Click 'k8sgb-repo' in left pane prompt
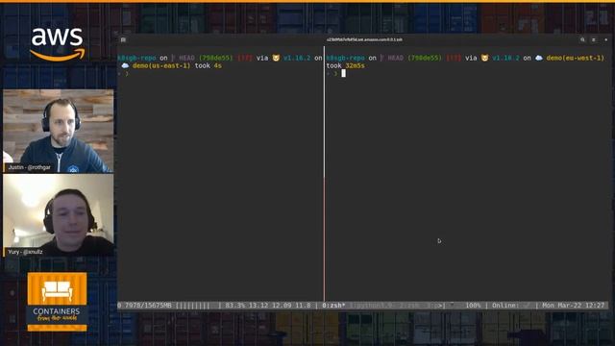 pyautogui.click(x=136, y=58)
